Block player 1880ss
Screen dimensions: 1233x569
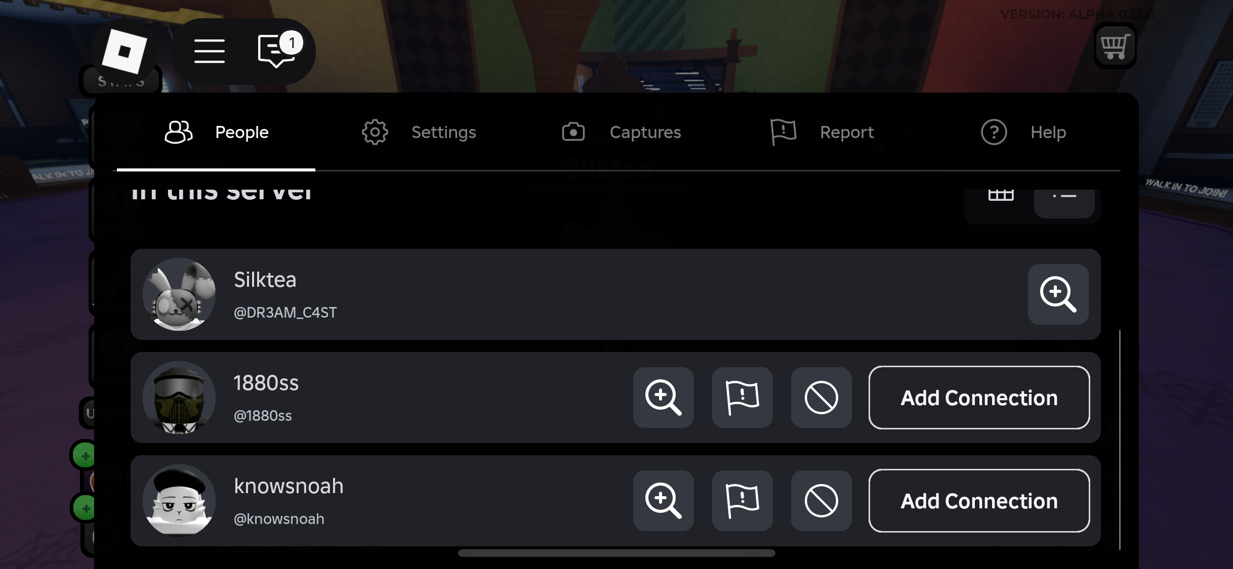pyautogui.click(x=821, y=398)
